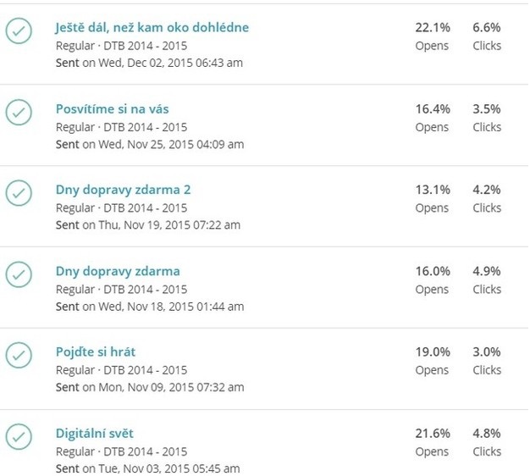
Task: Click the 16.4% opens value
Action: pyautogui.click(x=433, y=109)
